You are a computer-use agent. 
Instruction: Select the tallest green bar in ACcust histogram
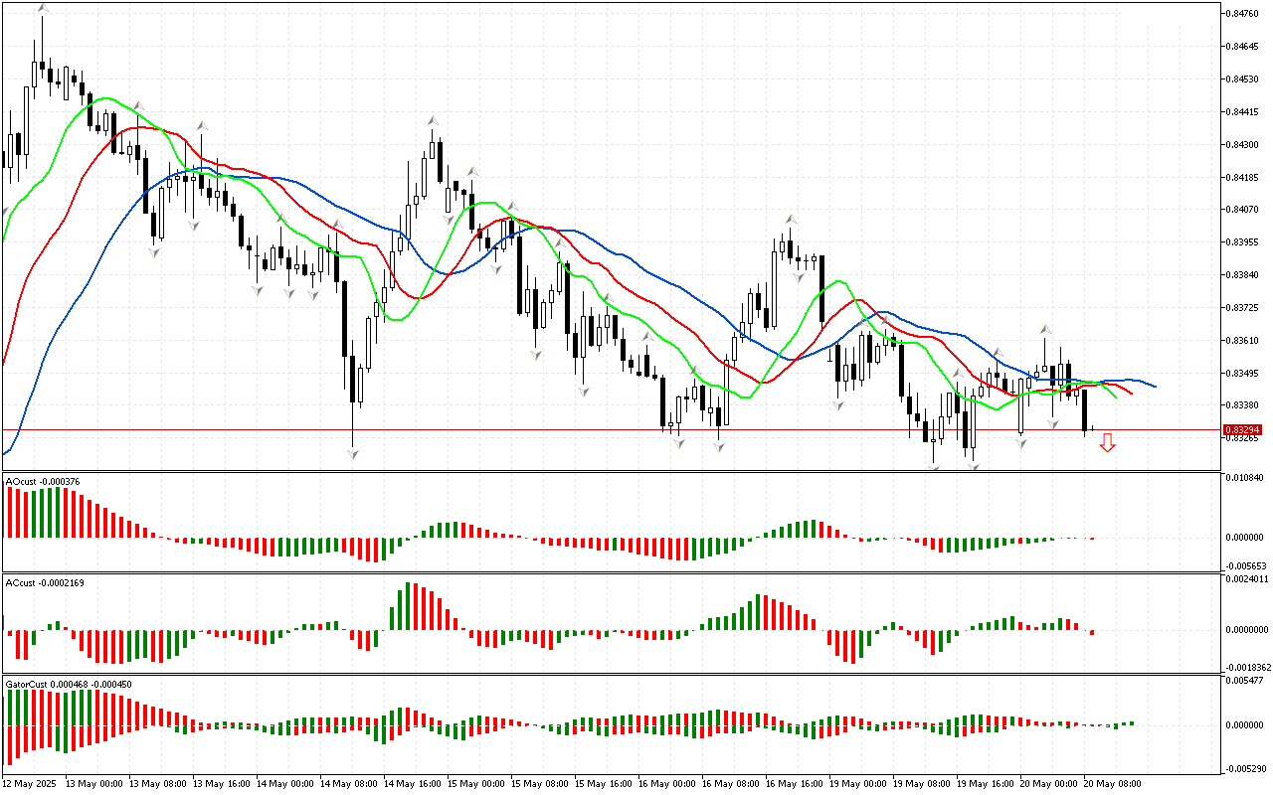click(x=409, y=606)
